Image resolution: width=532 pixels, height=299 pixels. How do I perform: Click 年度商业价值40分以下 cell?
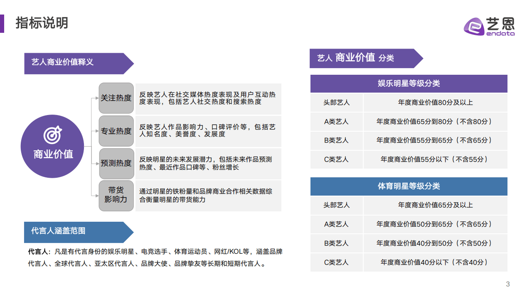click(436, 262)
